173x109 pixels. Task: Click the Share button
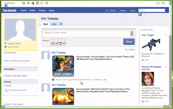click(129, 42)
